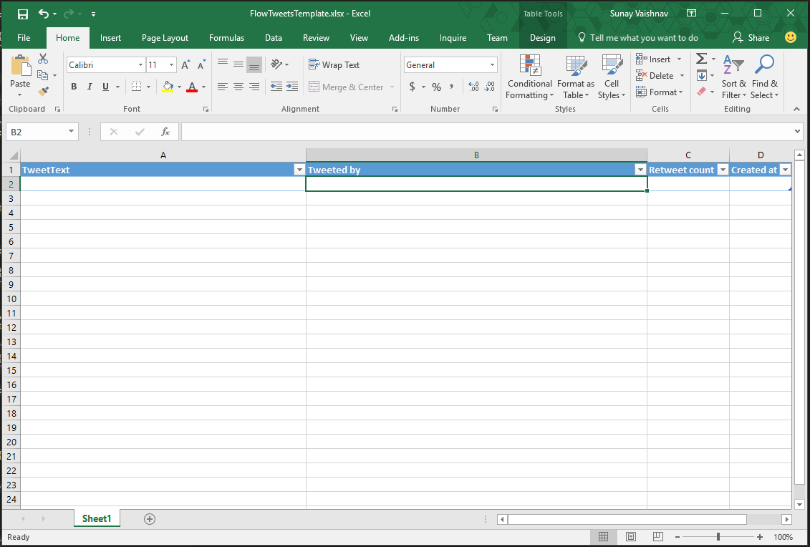
Task: Click the Cut scissors icon
Action: 43,59
